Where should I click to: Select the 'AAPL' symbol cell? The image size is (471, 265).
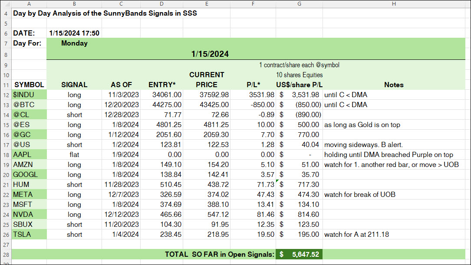click(29, 154)
